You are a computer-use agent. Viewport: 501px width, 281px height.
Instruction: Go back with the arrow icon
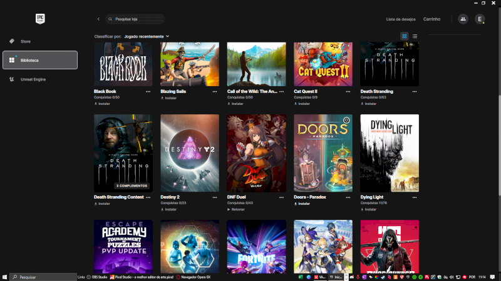click(98, 19)
